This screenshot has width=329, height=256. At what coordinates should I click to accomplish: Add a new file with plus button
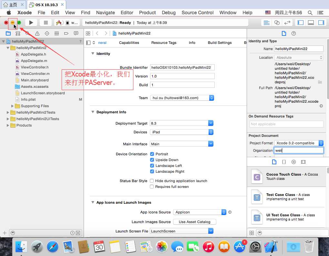pyautogui.click(x=5, y=233)
